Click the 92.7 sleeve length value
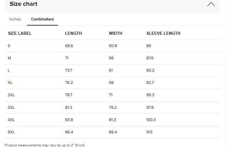 (x=150, y=83)
